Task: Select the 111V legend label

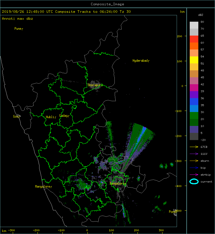Action: (x=204, y=154)
